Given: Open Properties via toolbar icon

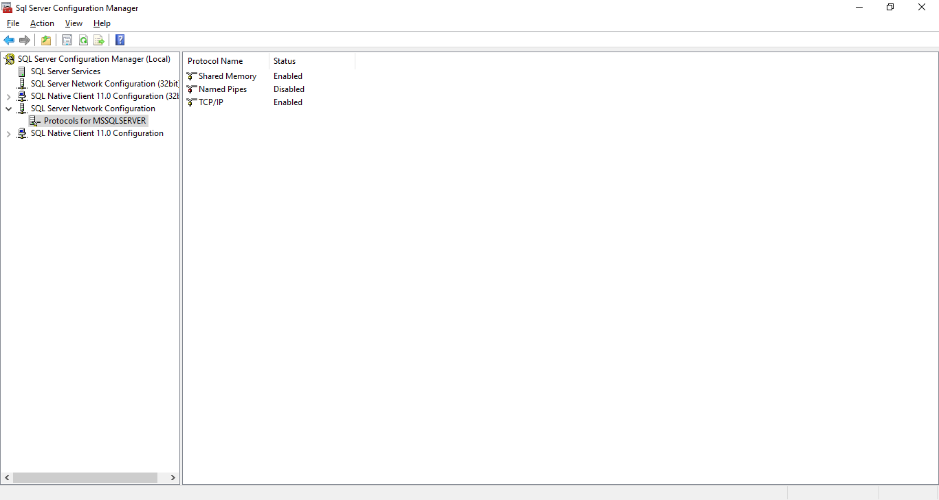Looking at the screenshot, I should coord(67,40).
